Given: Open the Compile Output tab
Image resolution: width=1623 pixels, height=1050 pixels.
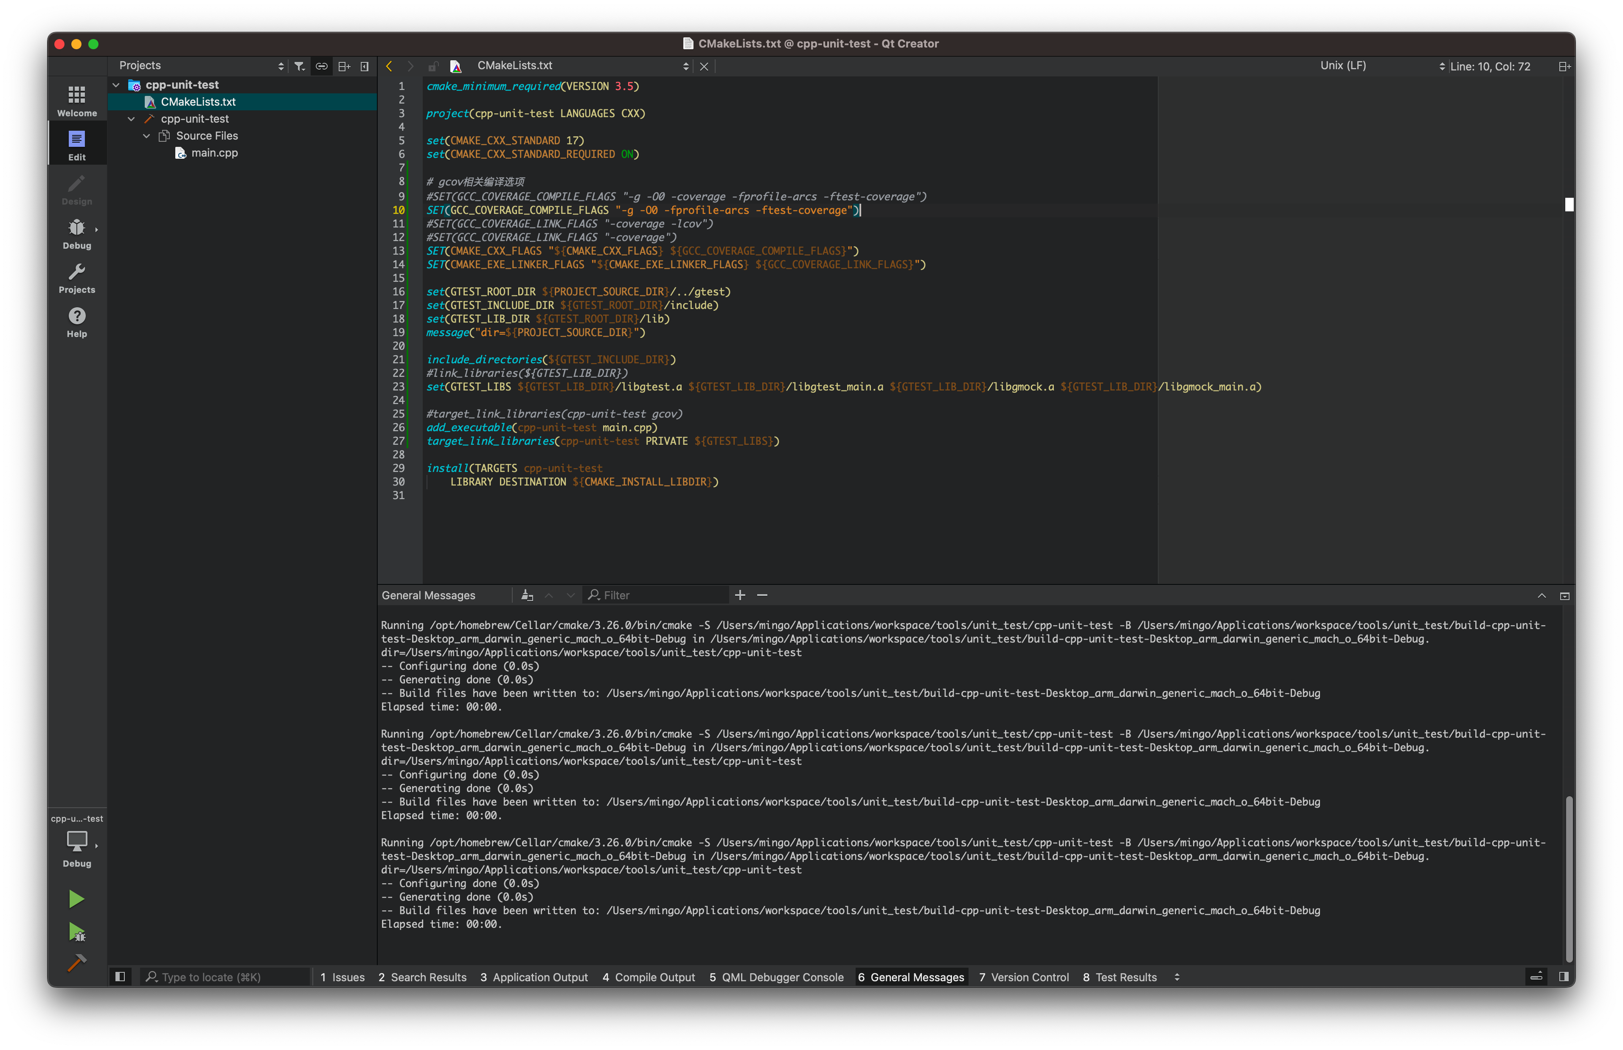Looking at the screenshot, I should [648, 977].
